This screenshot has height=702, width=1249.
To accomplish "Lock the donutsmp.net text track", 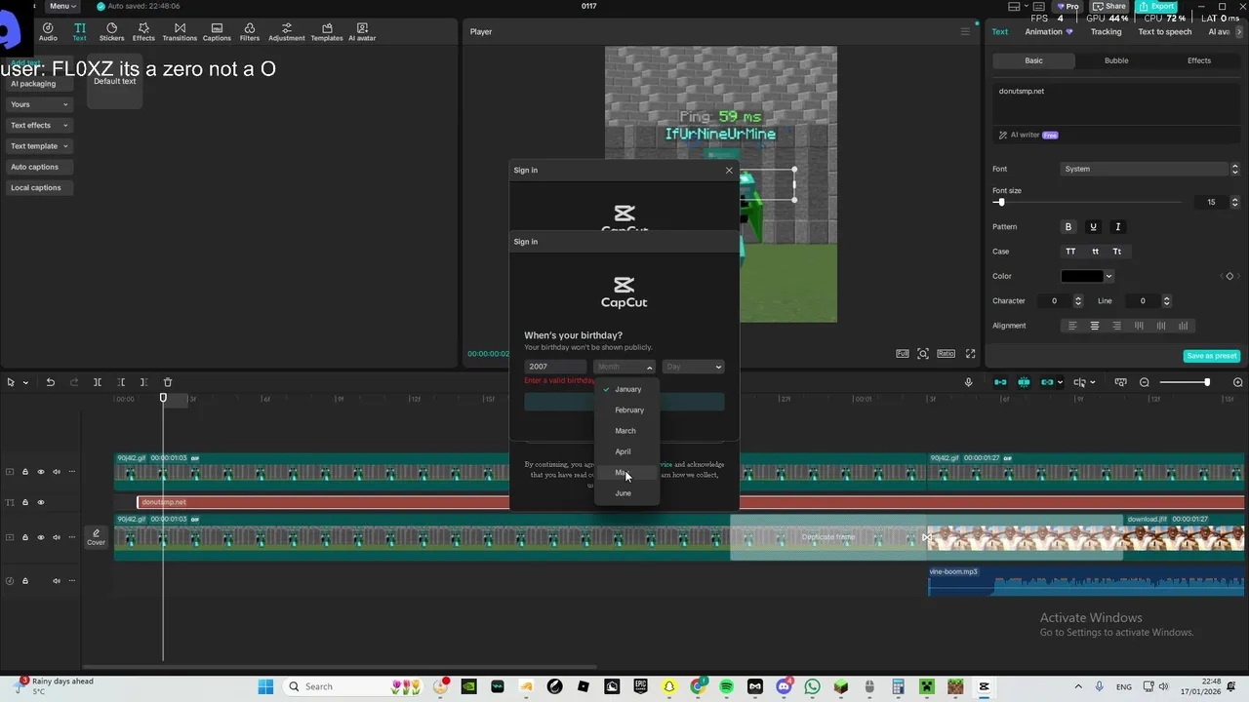I will pos(25,502).
